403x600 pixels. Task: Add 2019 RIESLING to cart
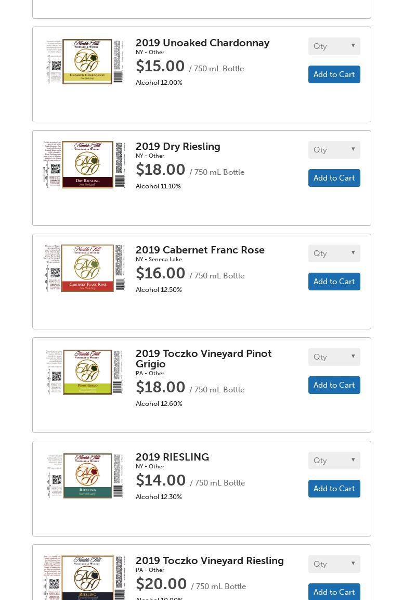pos(334,489)
